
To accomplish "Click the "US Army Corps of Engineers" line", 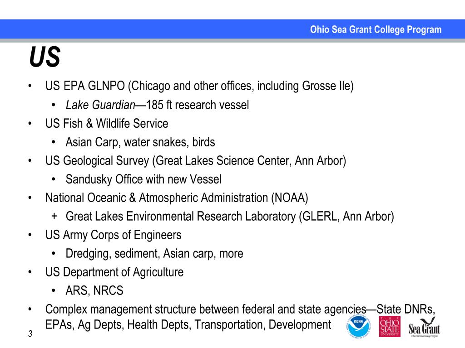I will pos(113,235).
